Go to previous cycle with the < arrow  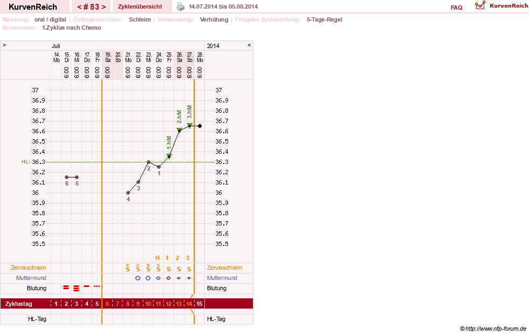[80, 7]
